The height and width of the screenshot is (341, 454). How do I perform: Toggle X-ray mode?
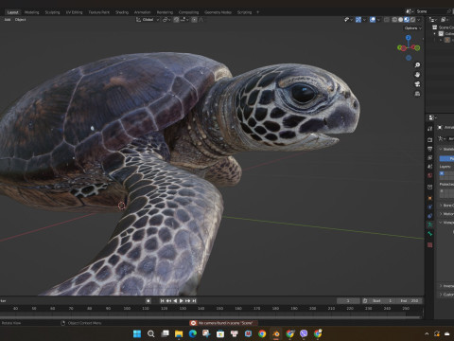[x=387, y=20]
